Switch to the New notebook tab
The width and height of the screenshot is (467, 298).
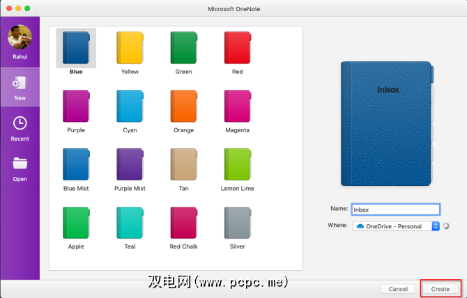tap(20, 87)
